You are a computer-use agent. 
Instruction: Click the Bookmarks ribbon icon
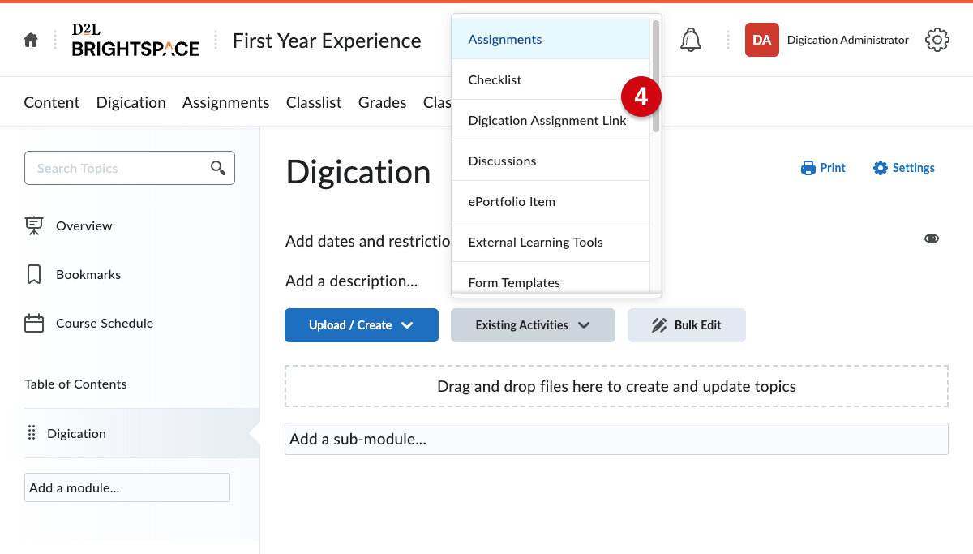point(34,274)
